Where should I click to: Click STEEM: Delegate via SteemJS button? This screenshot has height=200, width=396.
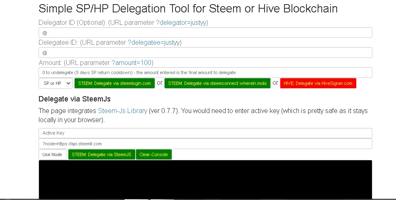pos(102,154)
